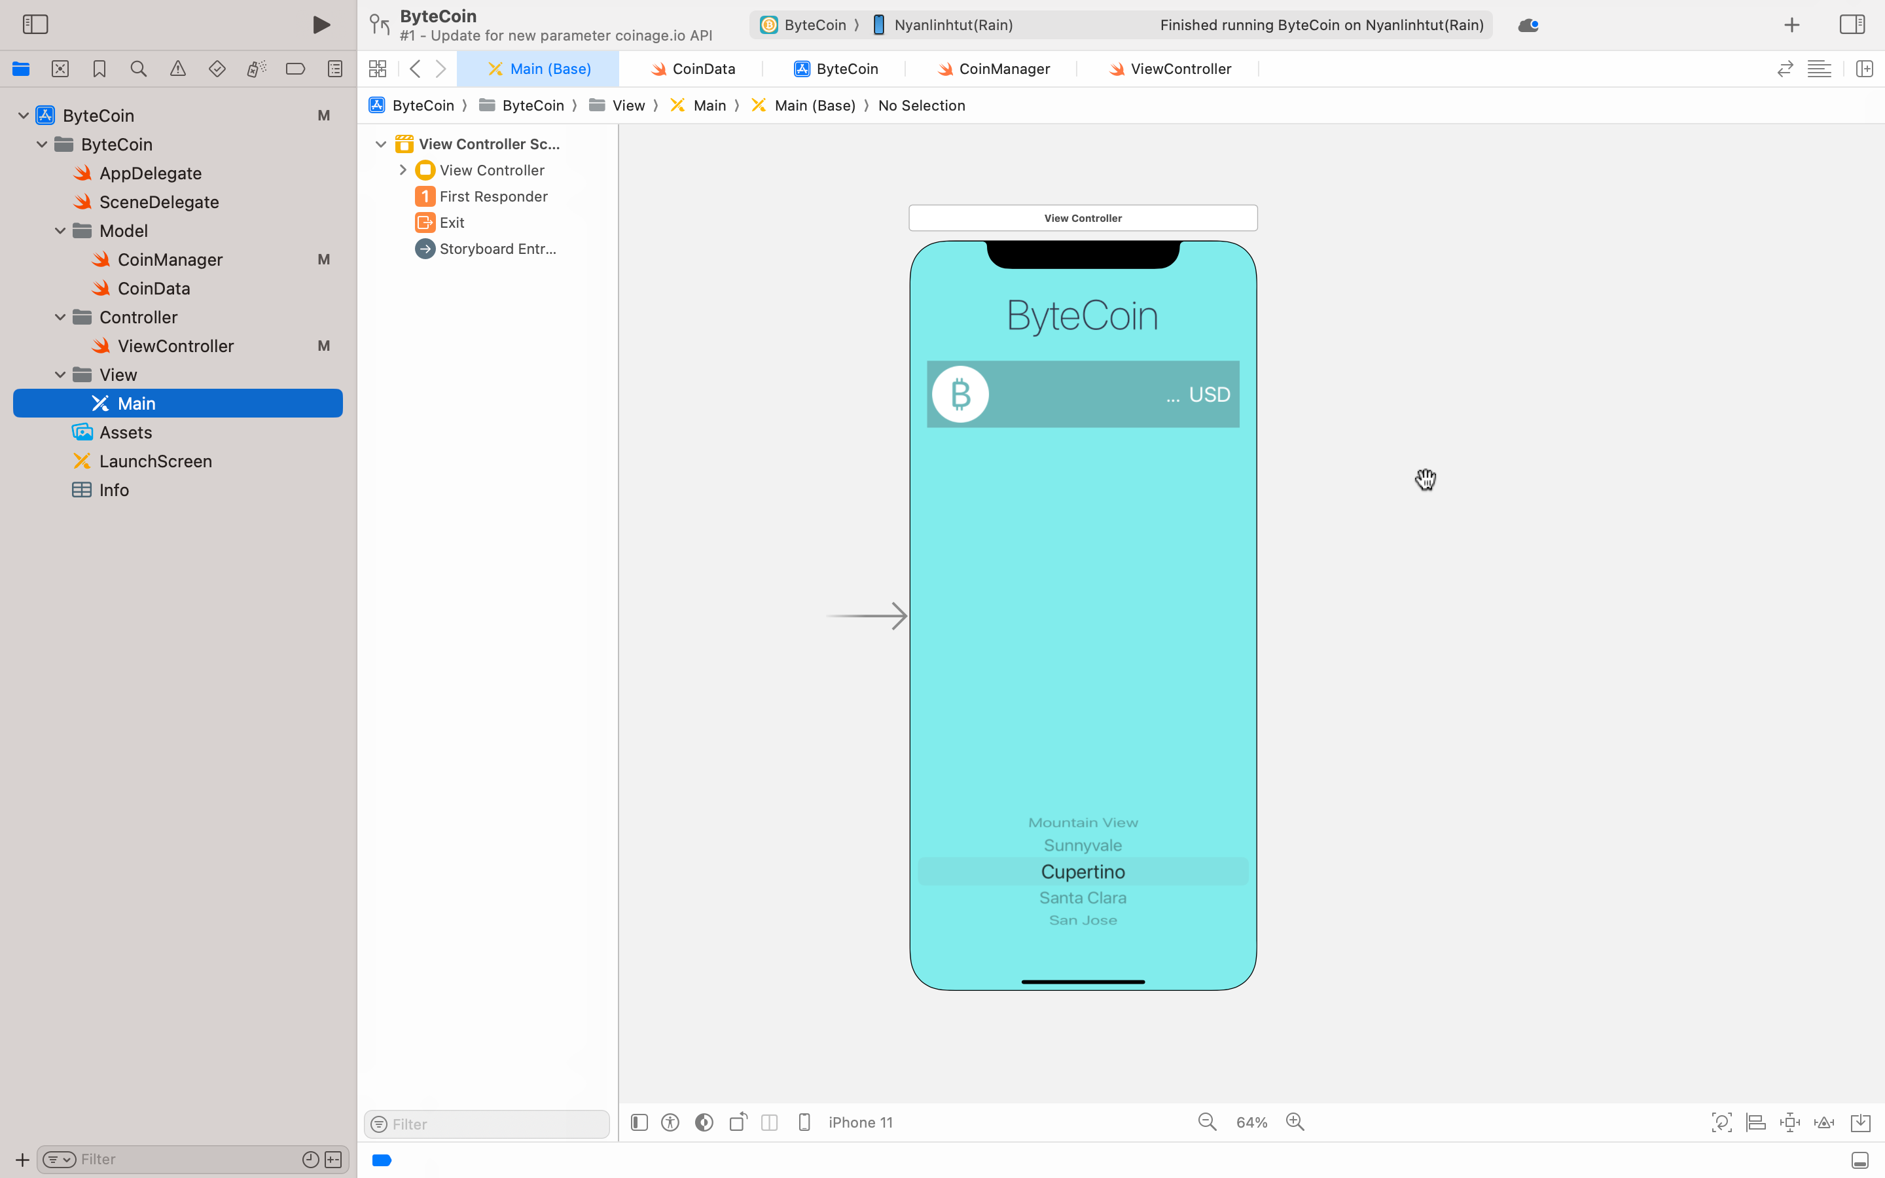Image resolution: width=1885 pixels, height=1178 pixels.
Task: Switch to the Main (Base) tab
Action: (x=538, y=69)
